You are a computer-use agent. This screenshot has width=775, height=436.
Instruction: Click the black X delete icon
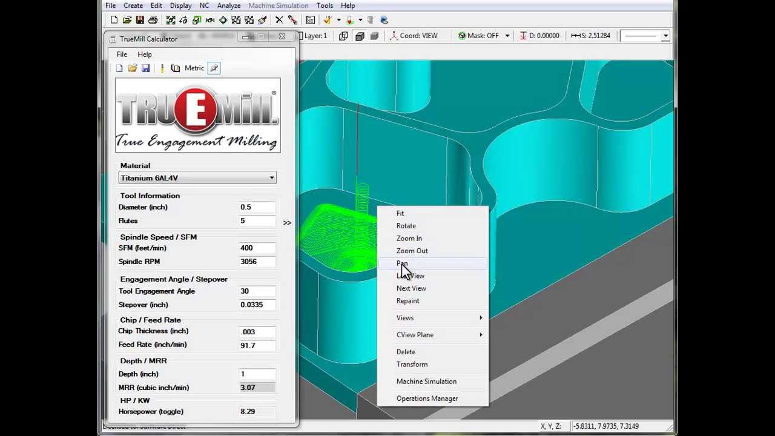coord(279,20)
